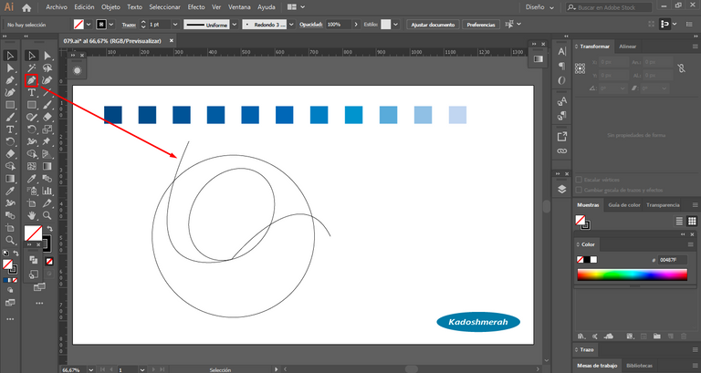The height and width of the screenshot is (373, 701).
Task: Open the Paragraph Styles panel icon
Action: (x=562, y=116)
